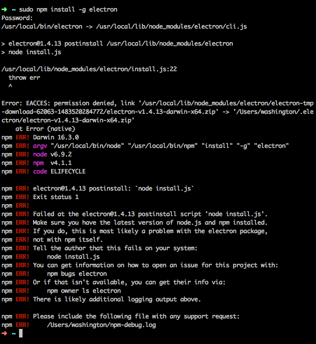The width and height of the screenshot is (316, 344).
Task: Click the magenta 'argv' label
Action: (40, 146)
